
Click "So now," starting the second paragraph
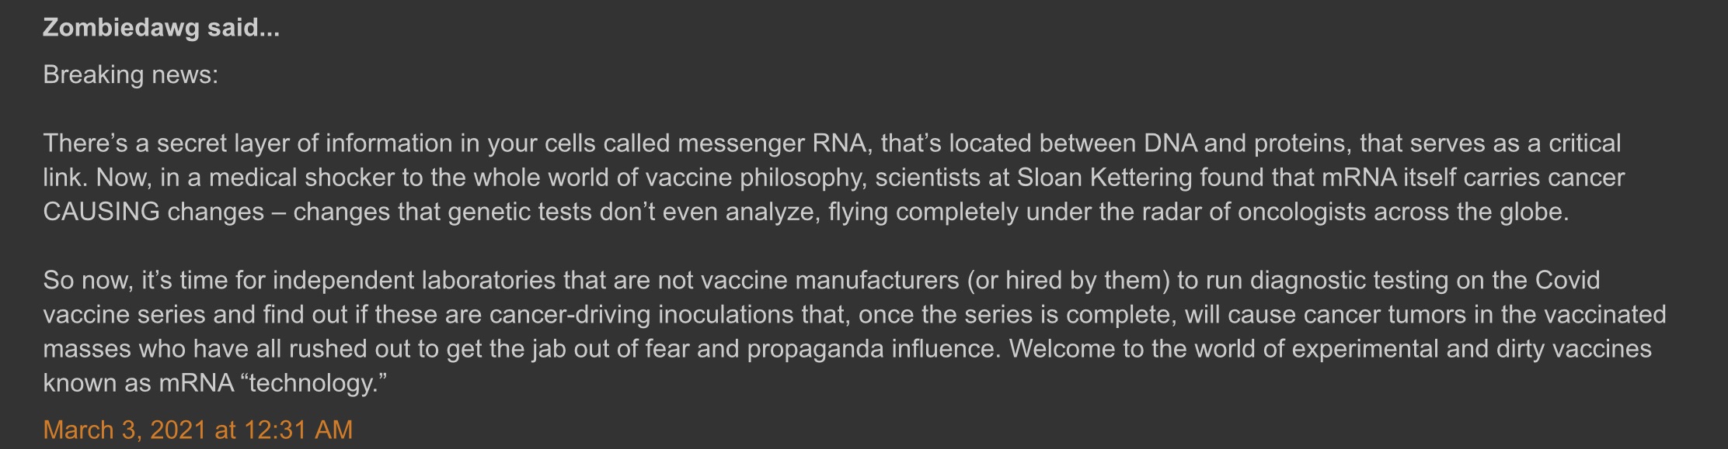[88, 280]
